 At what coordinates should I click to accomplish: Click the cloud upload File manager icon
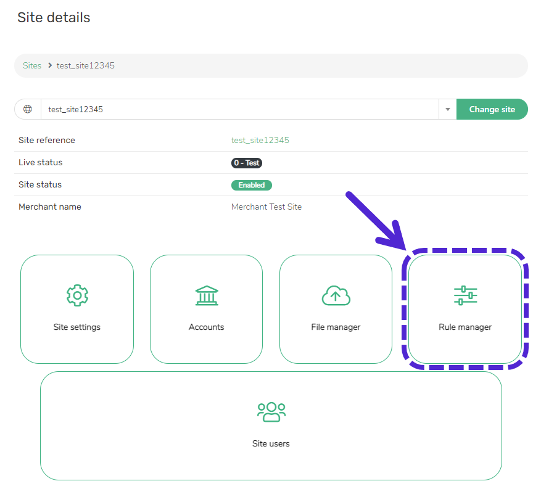(x=336, y=295)
